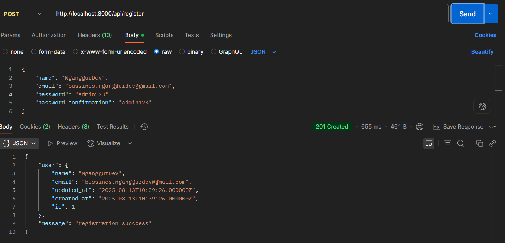The image size is (505, 243).
Task: Switch response to Preview view
Action: (62, 143)
